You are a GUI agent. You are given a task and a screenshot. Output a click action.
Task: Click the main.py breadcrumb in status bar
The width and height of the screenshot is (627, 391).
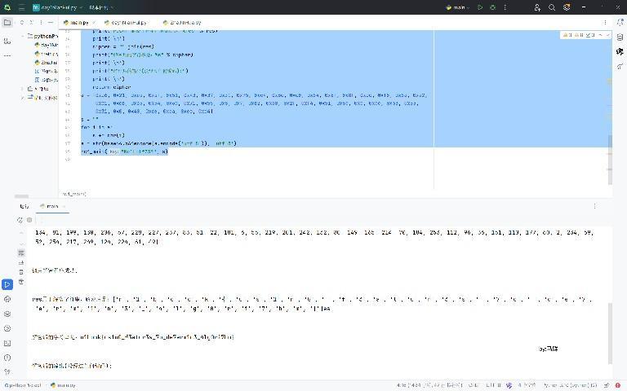64,385
